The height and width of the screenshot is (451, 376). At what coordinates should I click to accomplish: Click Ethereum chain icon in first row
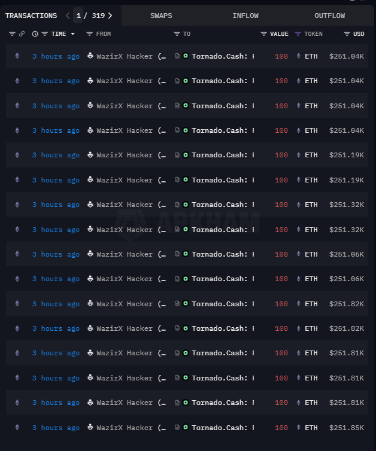(x=17, y=56)
